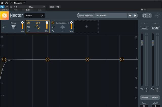Open the Presets browser
The height and width of the screenshot is (107, 162).
pyautogui.click(x=111, y=16)
